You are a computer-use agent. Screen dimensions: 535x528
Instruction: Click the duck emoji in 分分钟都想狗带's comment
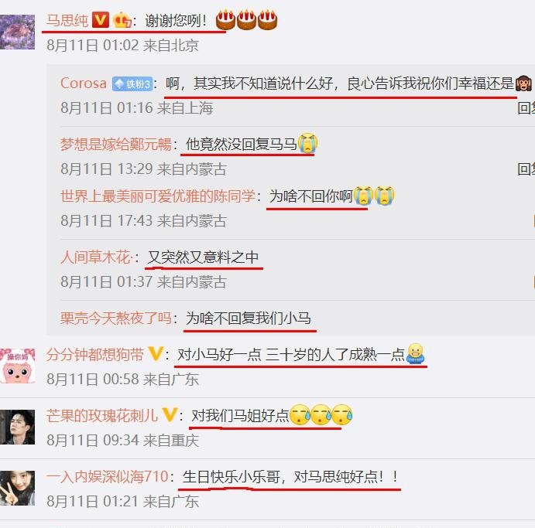(x=415, y=353)
